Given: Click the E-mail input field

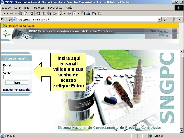Looking at the screenshot, I should pos(17,69).
